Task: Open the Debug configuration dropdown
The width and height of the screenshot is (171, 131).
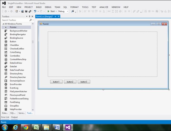Action: click(68, 11)
